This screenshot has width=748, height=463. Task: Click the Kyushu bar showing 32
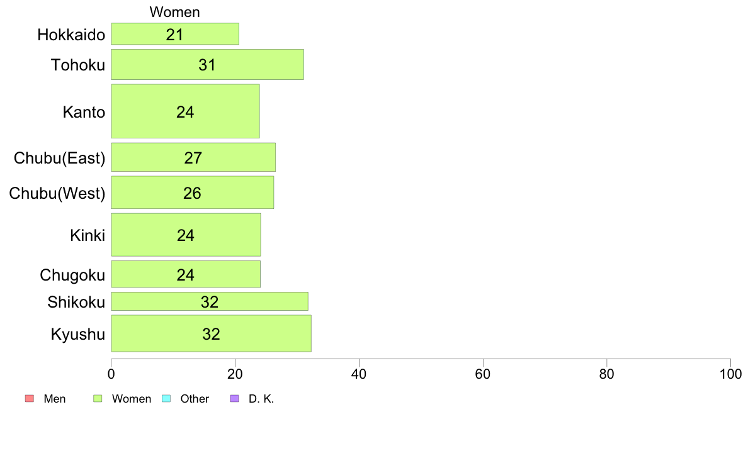[x=212, y=333]
